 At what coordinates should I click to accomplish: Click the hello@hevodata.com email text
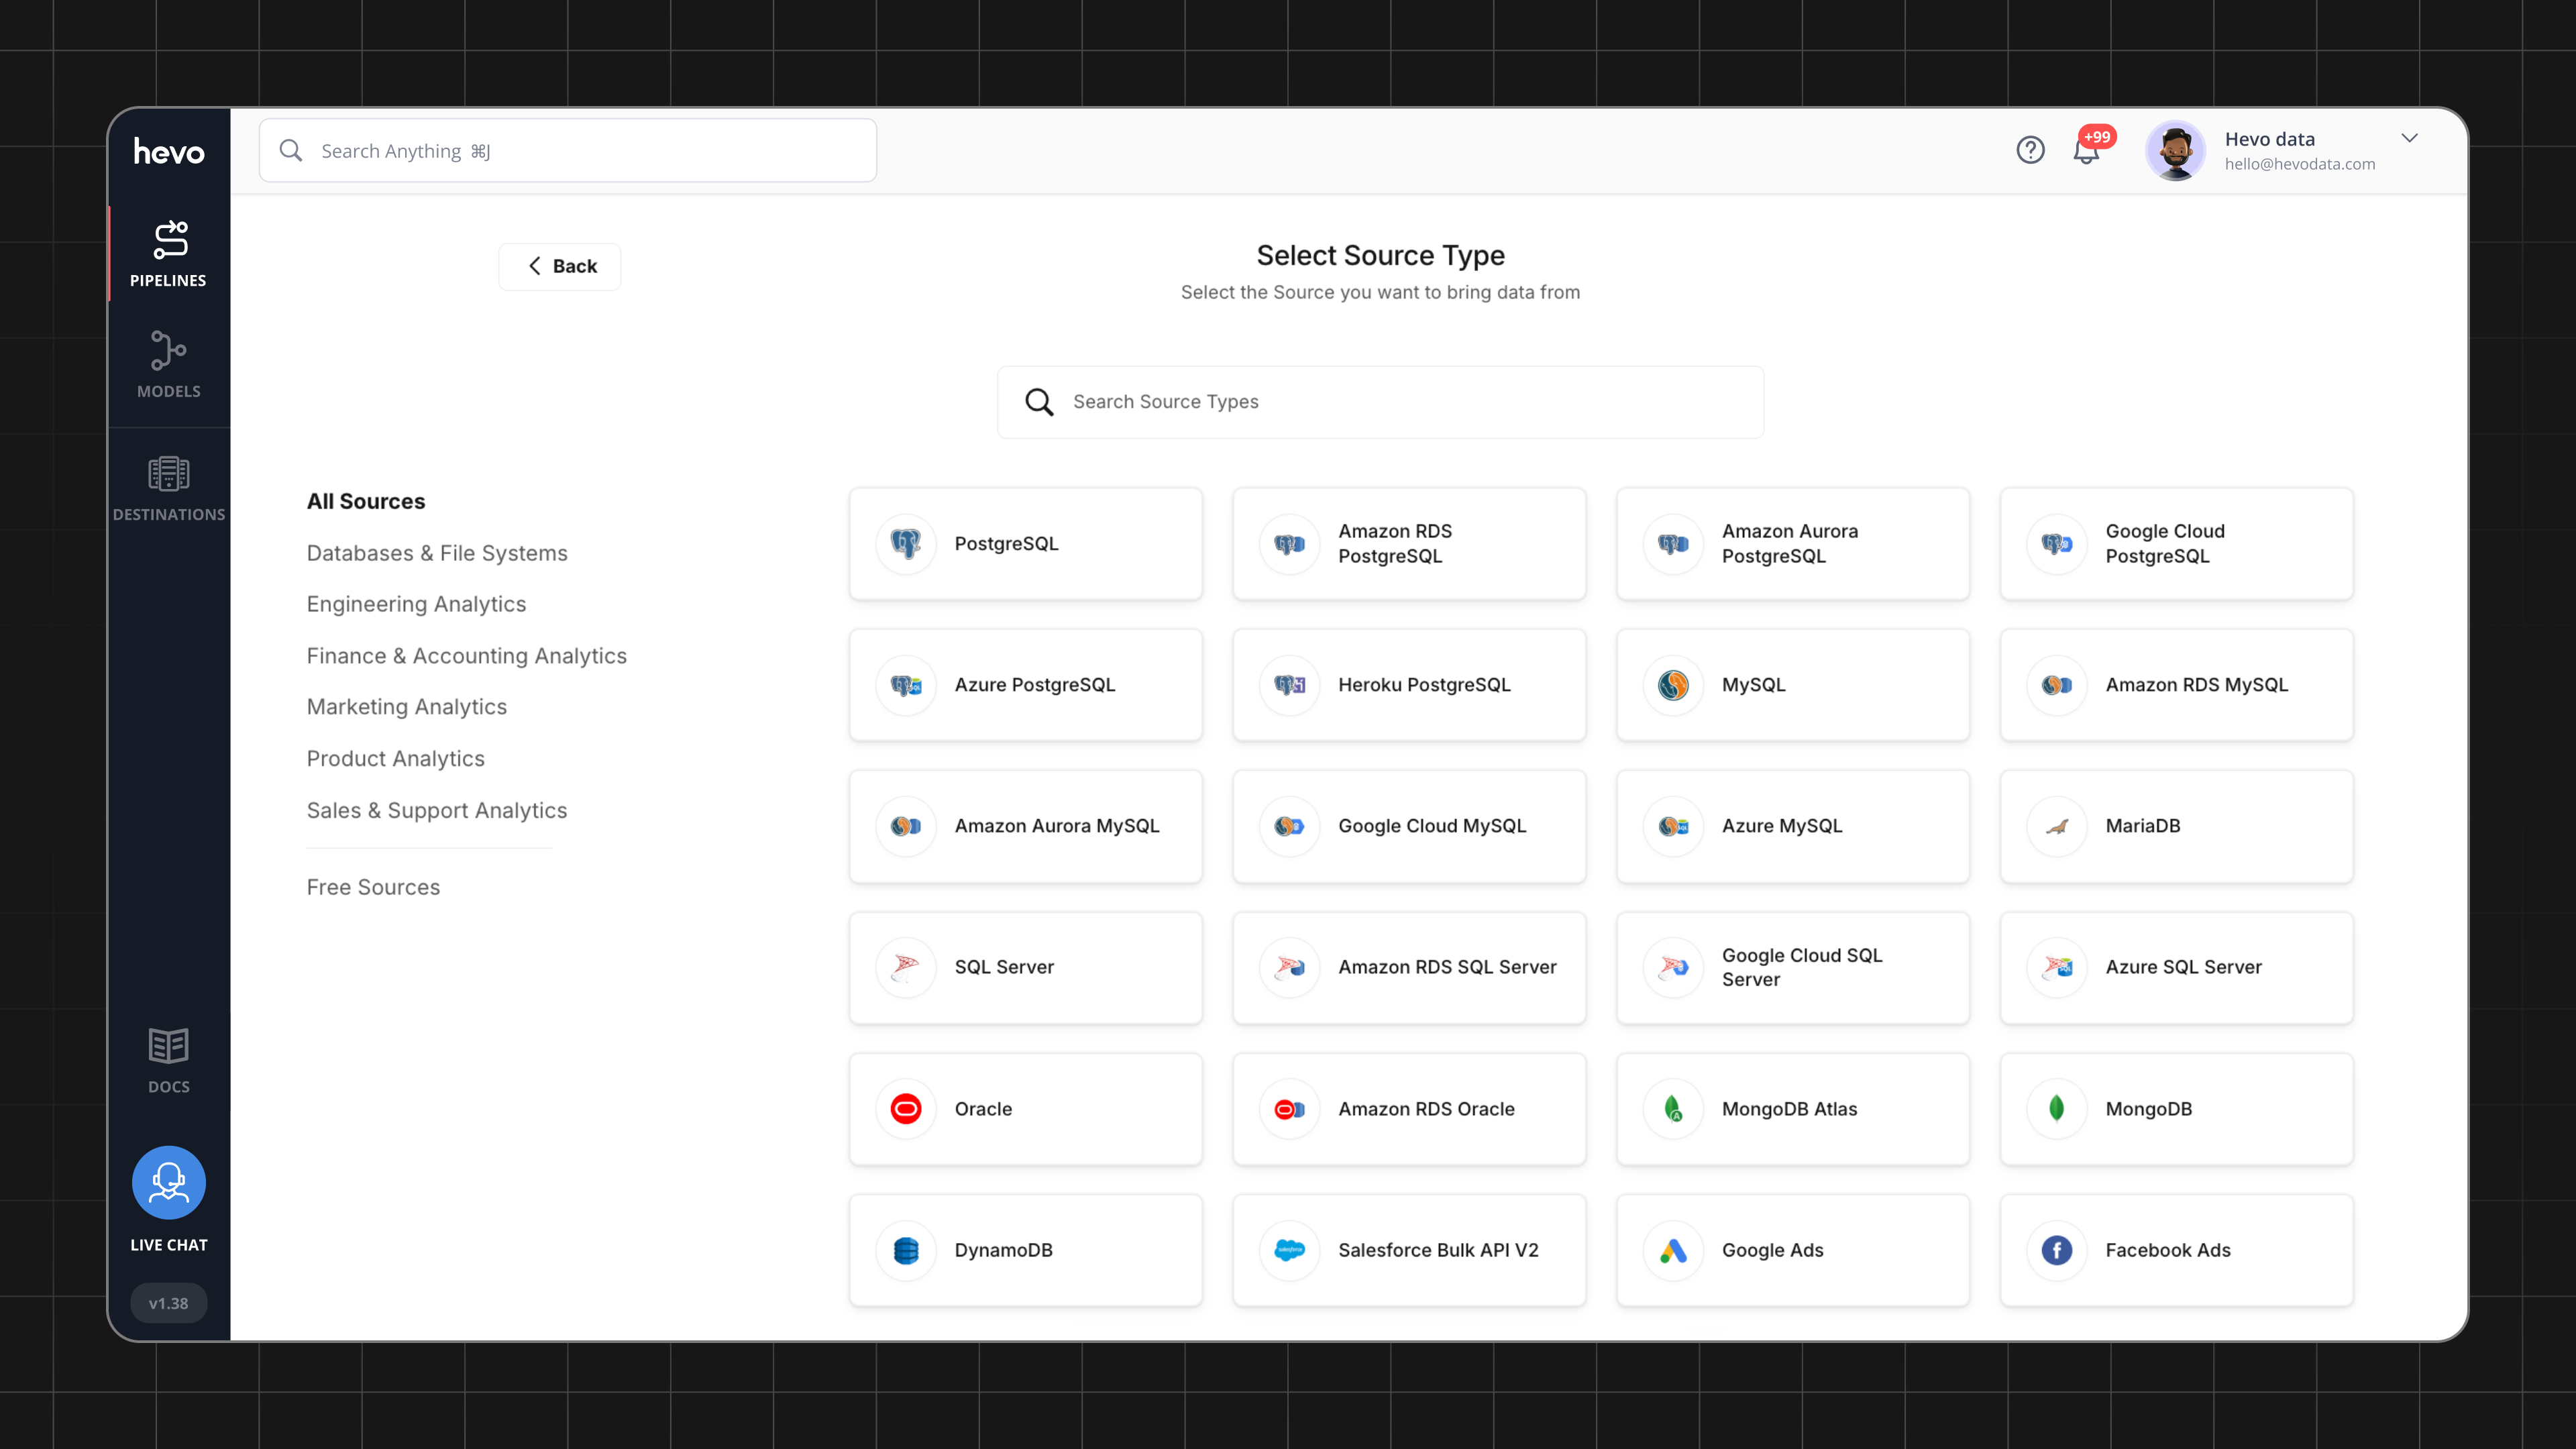2300,164
